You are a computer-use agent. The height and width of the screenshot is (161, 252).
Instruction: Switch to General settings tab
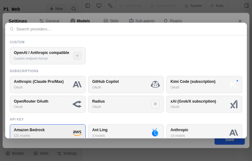click(49, 21)
